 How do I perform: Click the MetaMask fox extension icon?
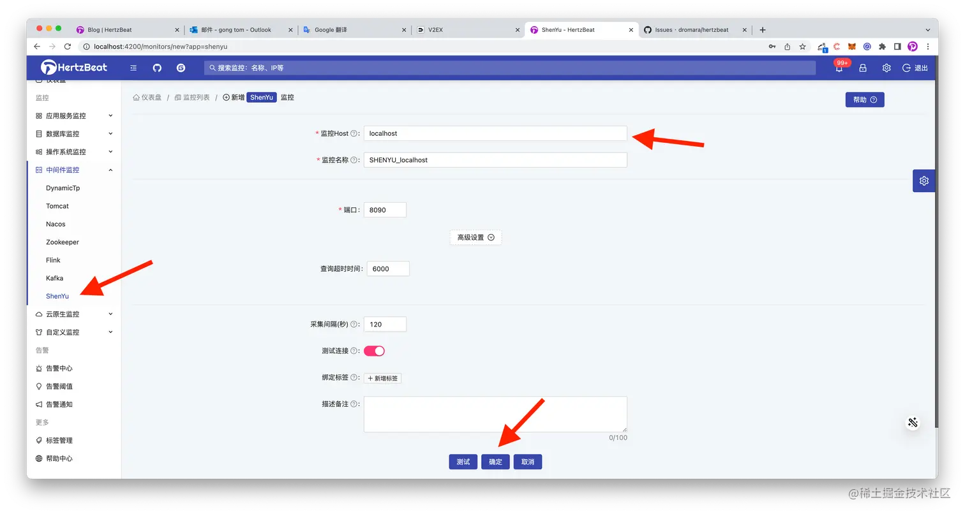point(851,46)
